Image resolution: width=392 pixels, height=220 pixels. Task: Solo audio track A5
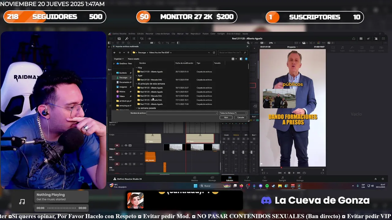[x=130, y=164]
